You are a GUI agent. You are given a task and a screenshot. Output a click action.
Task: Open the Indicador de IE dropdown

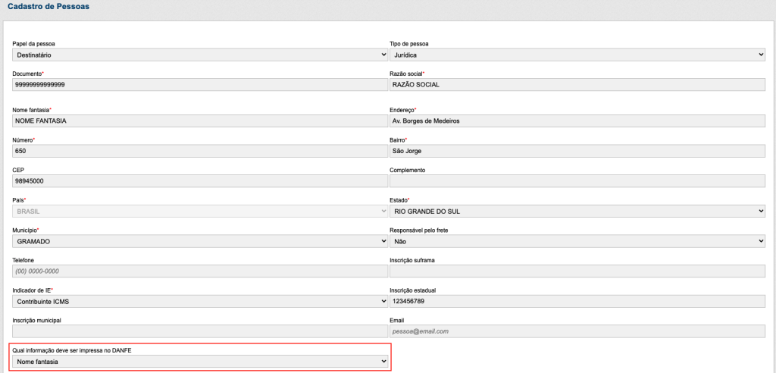coord(200,301)
